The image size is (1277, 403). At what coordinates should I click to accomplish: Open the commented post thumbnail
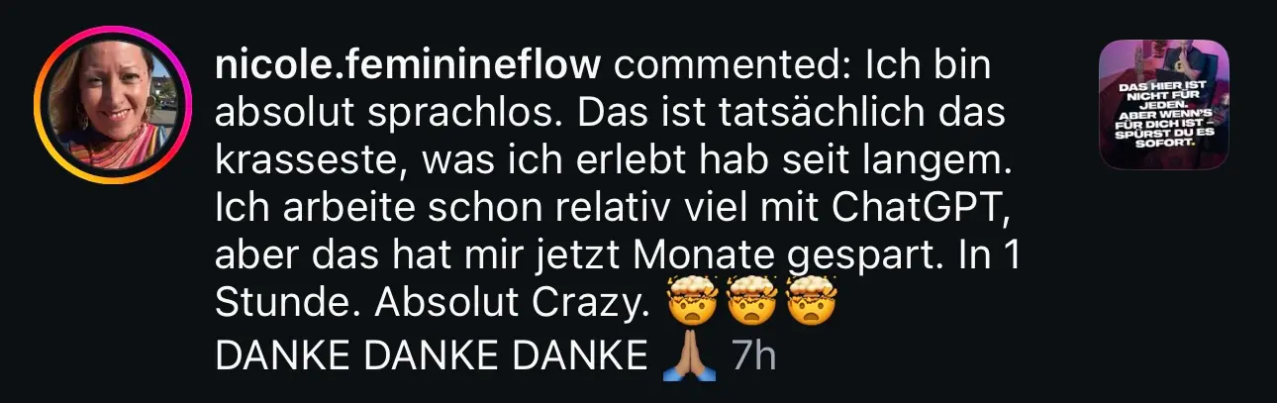pos(1165,104)
